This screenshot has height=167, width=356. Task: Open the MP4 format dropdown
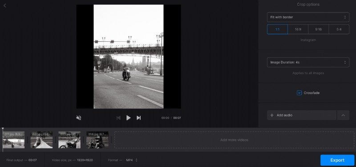132,160
